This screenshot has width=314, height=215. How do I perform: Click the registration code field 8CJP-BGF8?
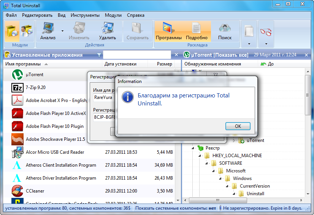point(105,117)
